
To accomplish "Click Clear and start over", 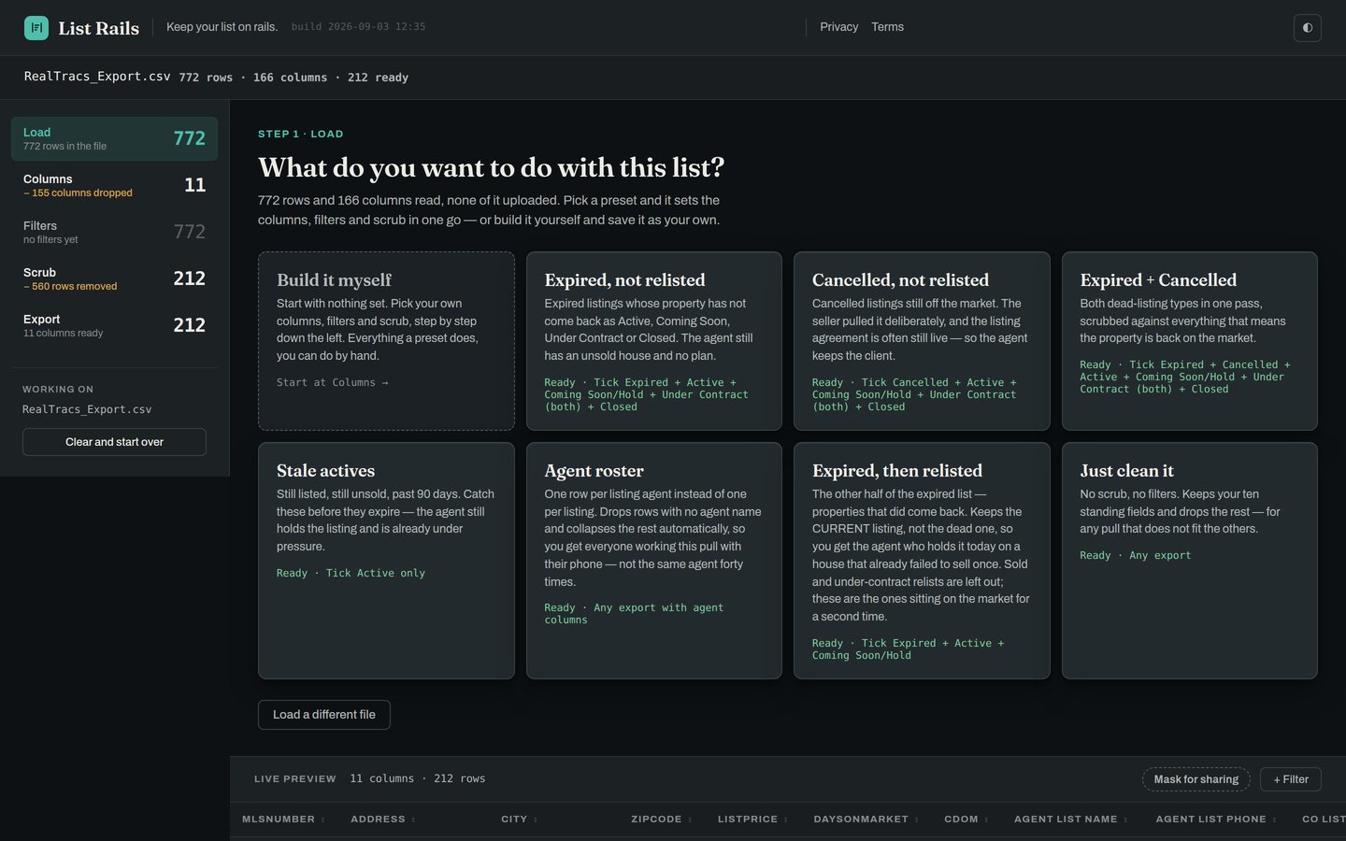I will [x=114, y=442].
